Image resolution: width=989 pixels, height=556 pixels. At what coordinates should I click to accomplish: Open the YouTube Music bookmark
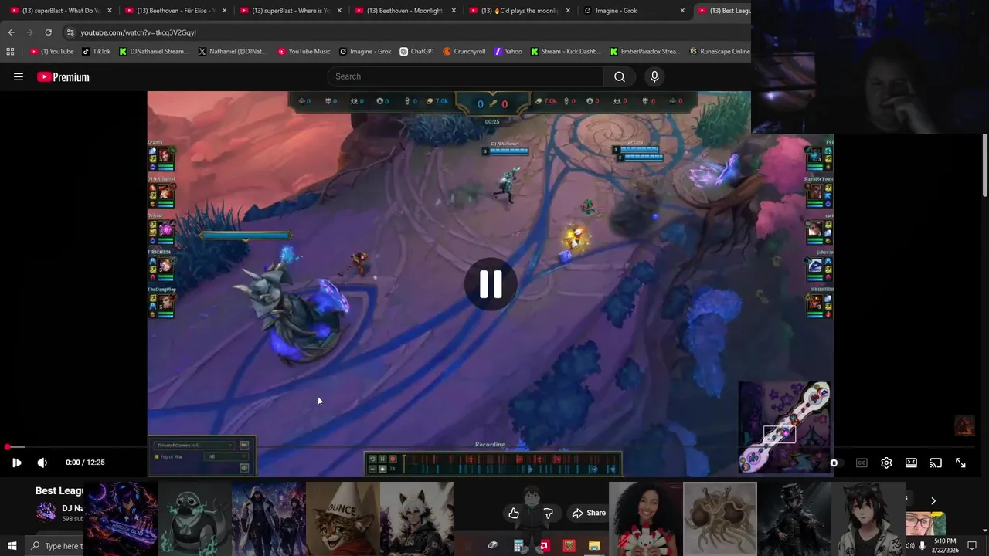304,52
